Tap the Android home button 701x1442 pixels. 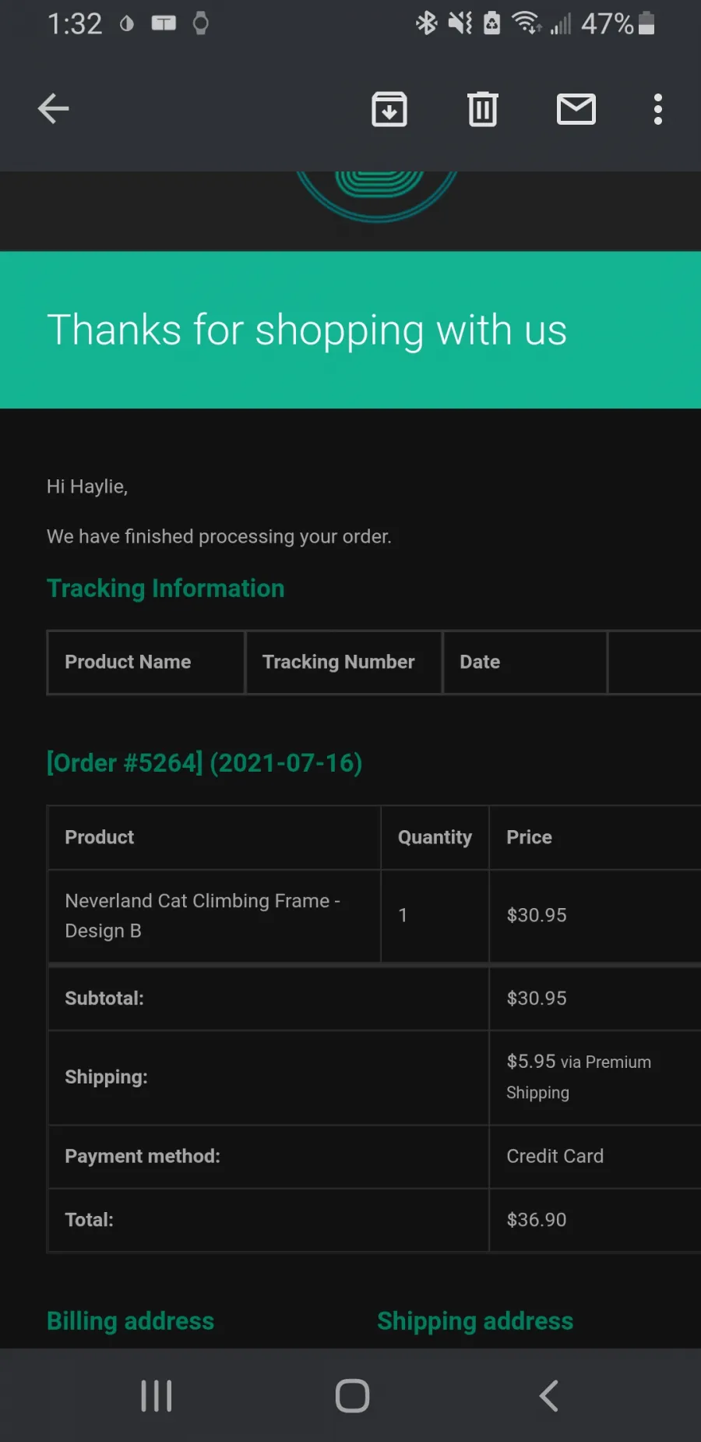click(x=352, y=1395)
